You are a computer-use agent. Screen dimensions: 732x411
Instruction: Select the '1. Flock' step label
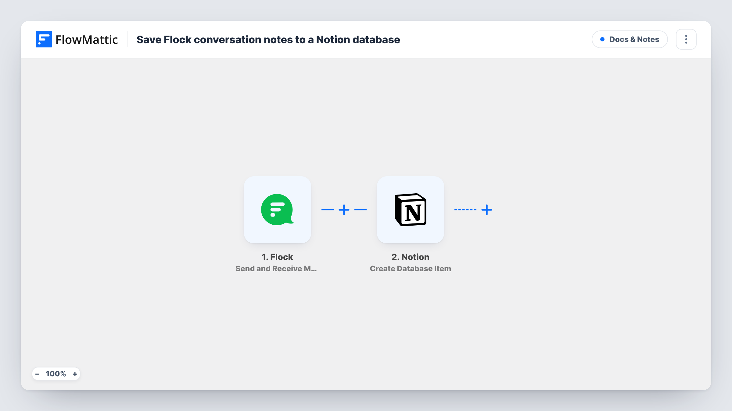277,257
